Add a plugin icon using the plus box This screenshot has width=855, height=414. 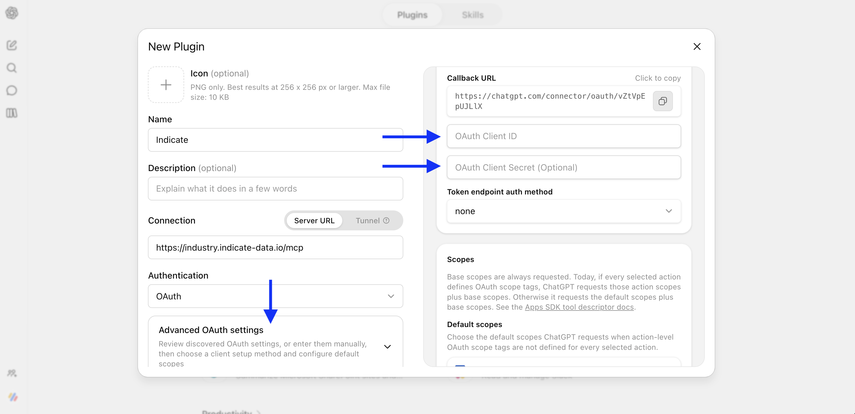coord(166,85)
